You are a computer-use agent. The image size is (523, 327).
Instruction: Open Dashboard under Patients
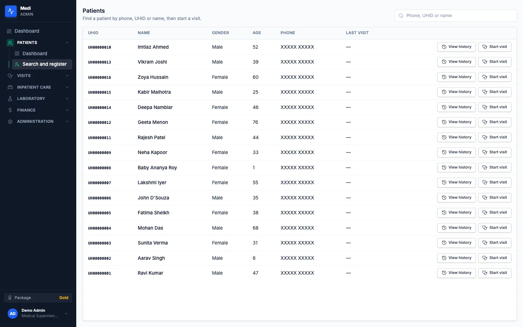42,53
